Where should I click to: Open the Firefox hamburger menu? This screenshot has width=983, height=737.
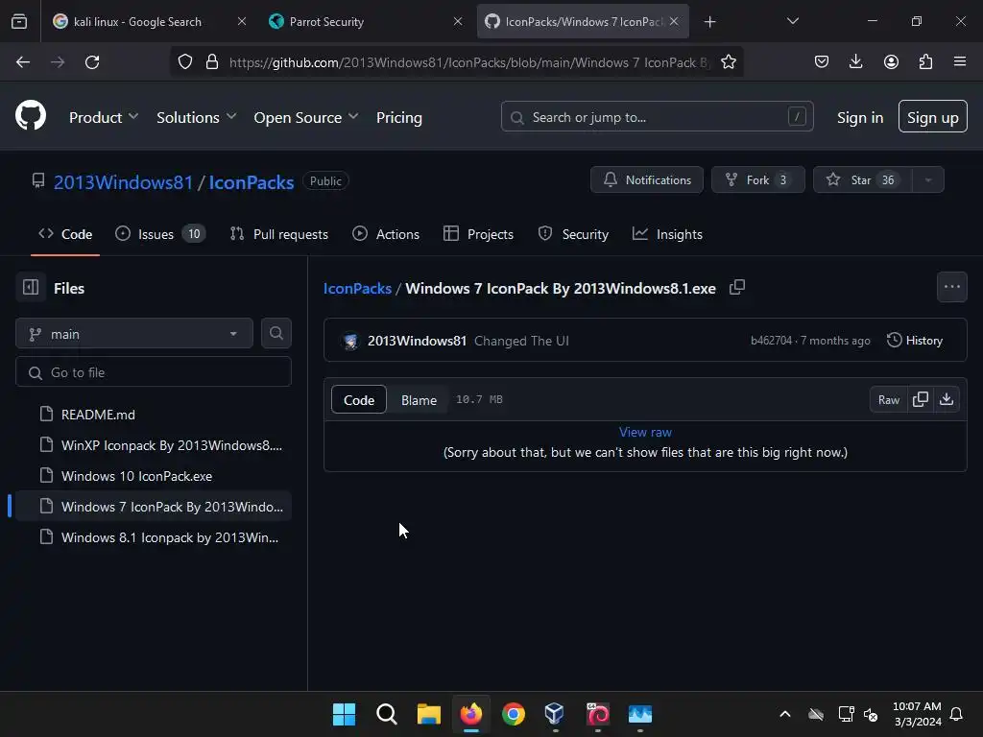[960, 61]
